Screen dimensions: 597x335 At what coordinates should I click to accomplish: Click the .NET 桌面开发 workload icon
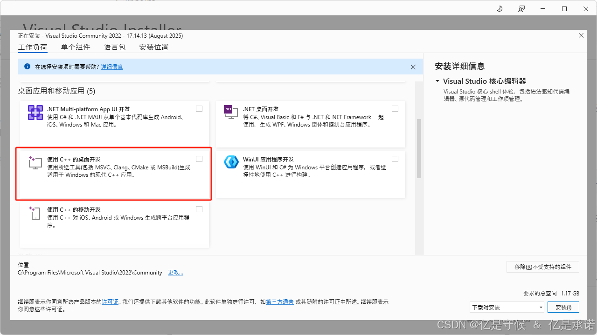tap(231, 112)
